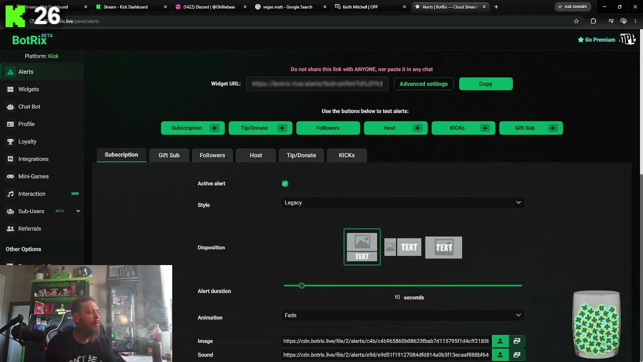Click the plus icon on the KICKs test button

coord(485,128)
